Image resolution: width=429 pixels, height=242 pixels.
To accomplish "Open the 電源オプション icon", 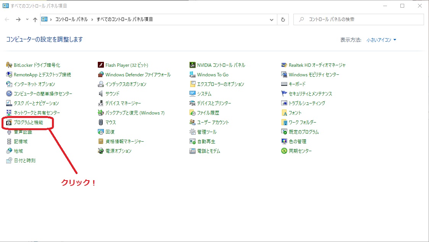I will click(x=101, y=151).
